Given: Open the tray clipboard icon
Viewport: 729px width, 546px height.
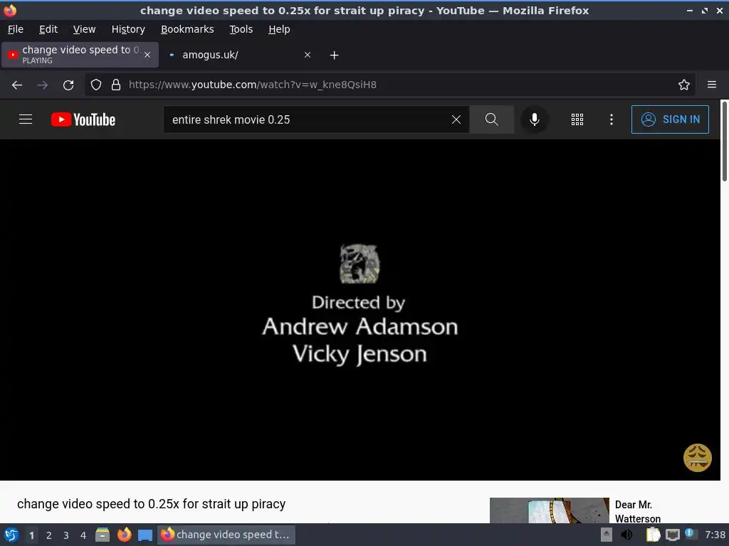Looking at the screenshot, I should click(x=653, y=535).
